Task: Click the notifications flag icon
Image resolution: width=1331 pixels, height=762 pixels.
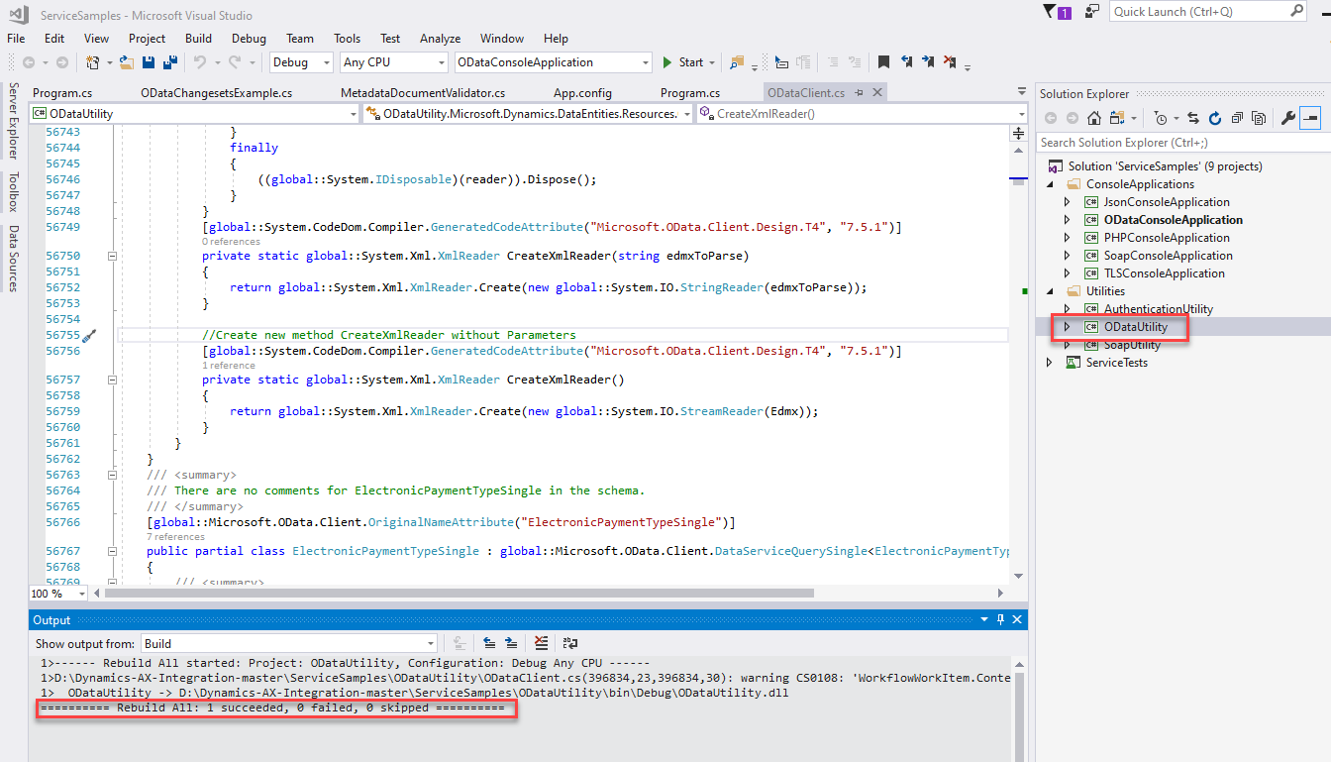Action: 1057,12
